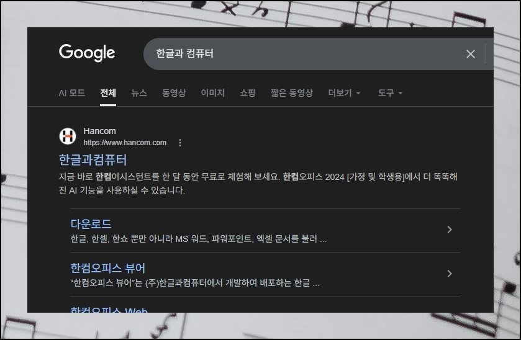521x340 pixels.
Task: Click the description text 한글, 한셀, 한쇼 뿐만 아니라
Action: pyautogui.click(x=198, y=239)
